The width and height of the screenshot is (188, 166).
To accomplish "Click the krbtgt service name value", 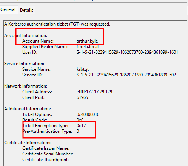I will click(83, 69).
